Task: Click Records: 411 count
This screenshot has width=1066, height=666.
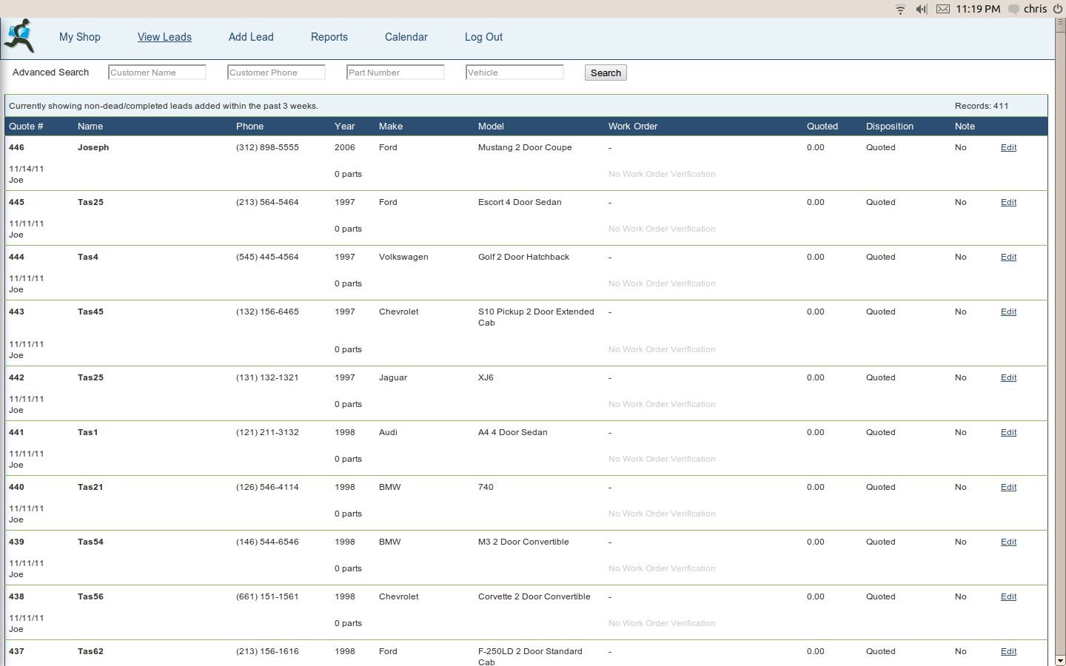Action: 982,106
